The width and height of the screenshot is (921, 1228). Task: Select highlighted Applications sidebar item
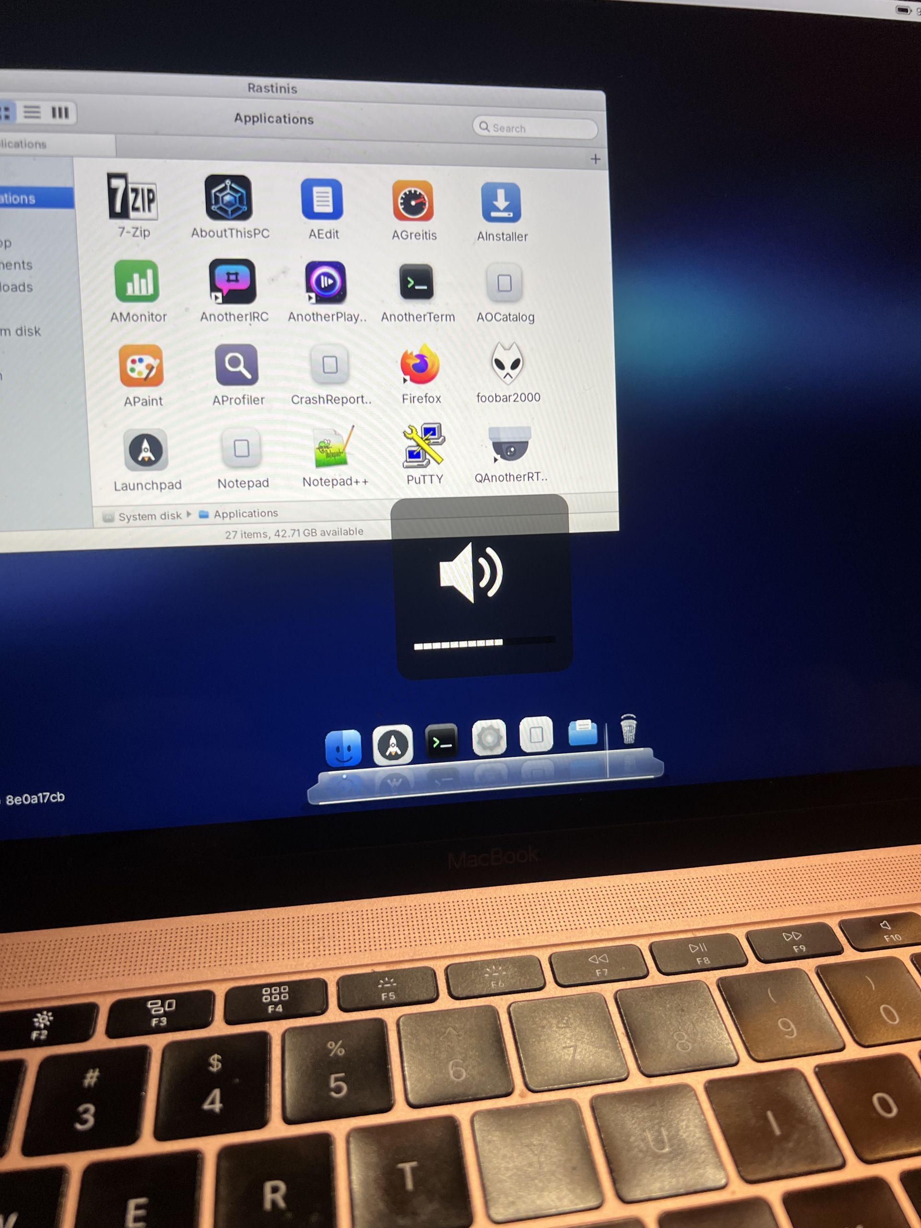click(x=36, y=199)
